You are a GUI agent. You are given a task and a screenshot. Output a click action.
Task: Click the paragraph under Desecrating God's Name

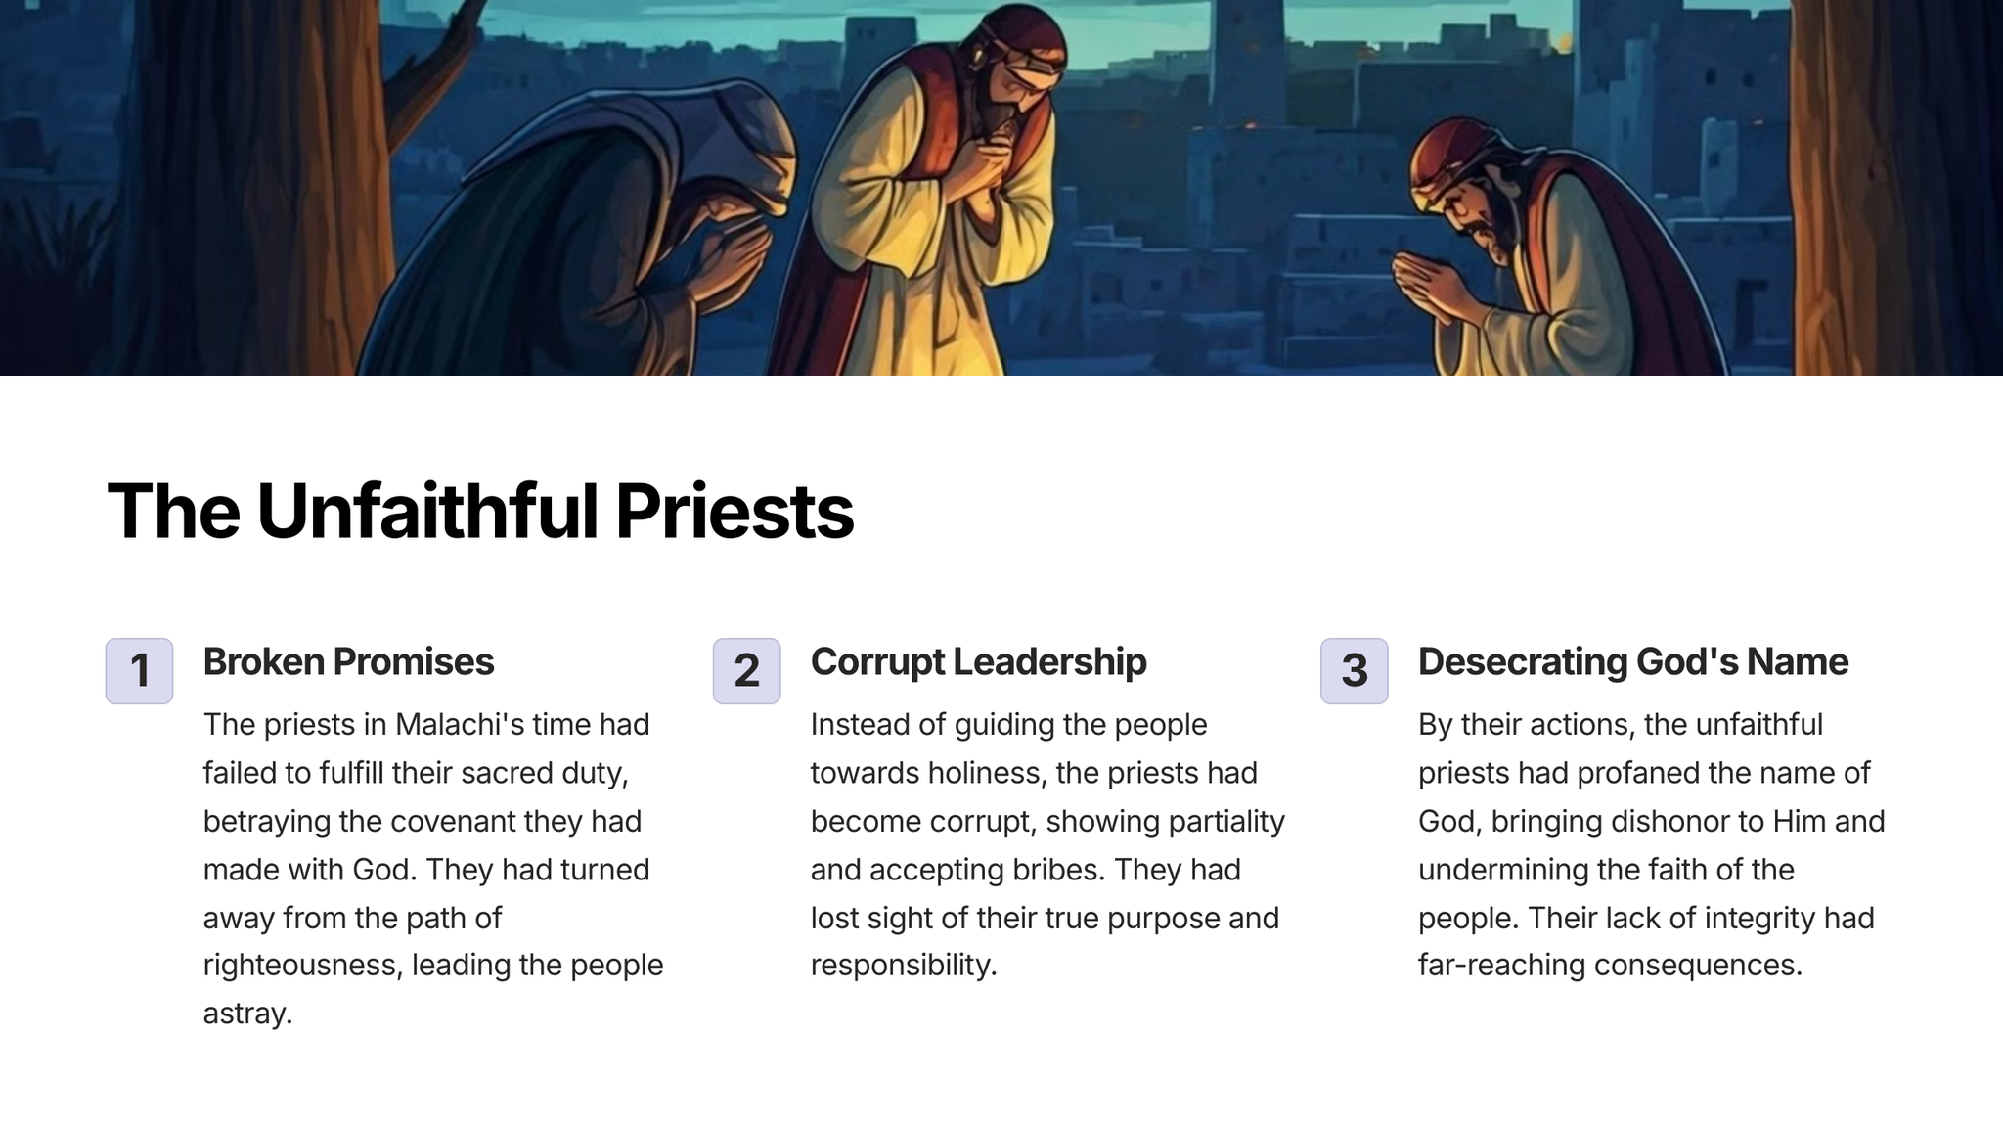pyautogui.click(x=1651, y=844)
